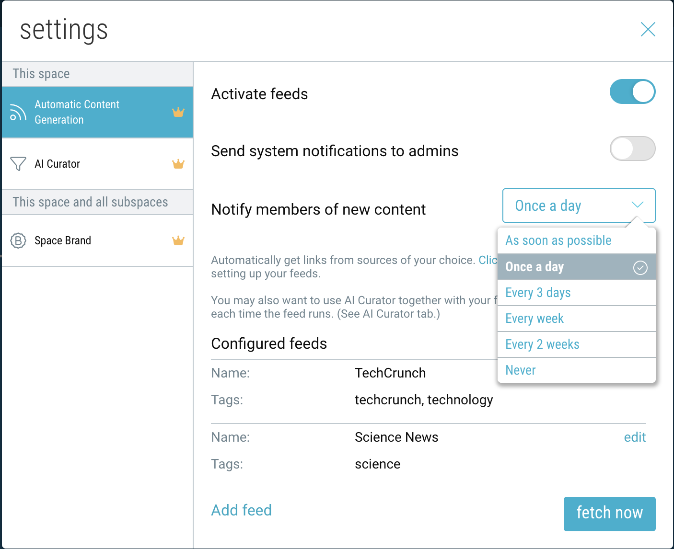Open the AI Curator settings tab
This screenshot has width=674, height=549.
click(58, 164)
